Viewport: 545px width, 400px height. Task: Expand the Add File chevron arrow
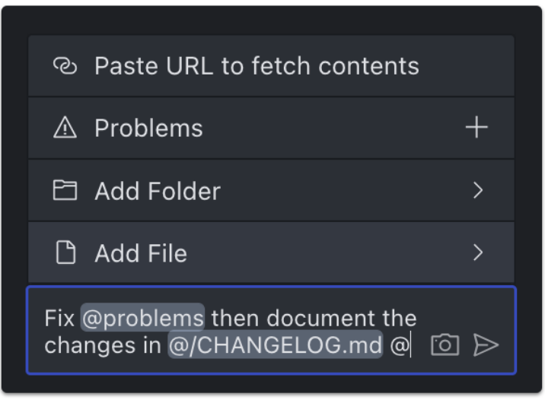pos(478,252)
